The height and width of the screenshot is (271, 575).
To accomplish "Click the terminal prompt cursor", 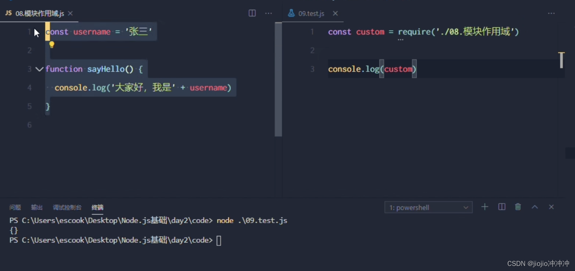I will pyautogui.click(x=219, y=241).
